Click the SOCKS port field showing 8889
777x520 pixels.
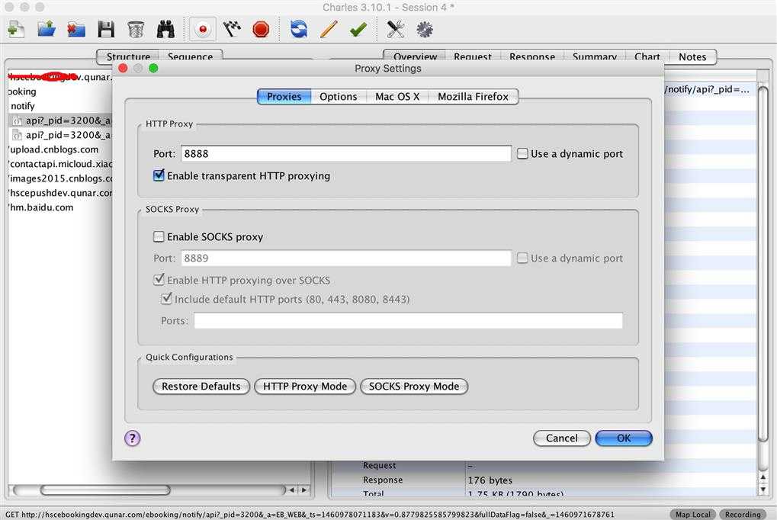click(x=346, y=258)
